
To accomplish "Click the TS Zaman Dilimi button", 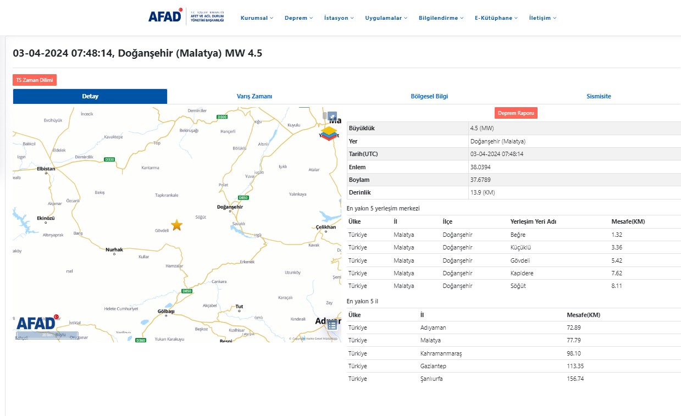I will pyautogui.click(x=35, y=80).
